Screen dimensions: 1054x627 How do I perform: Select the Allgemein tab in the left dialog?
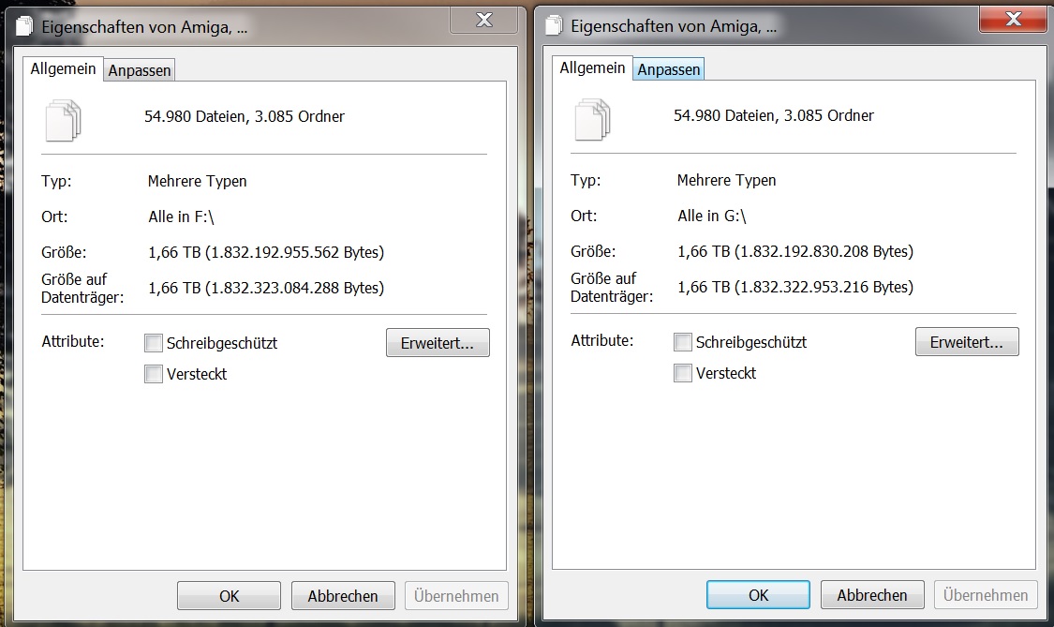click(x=63, y=68)
